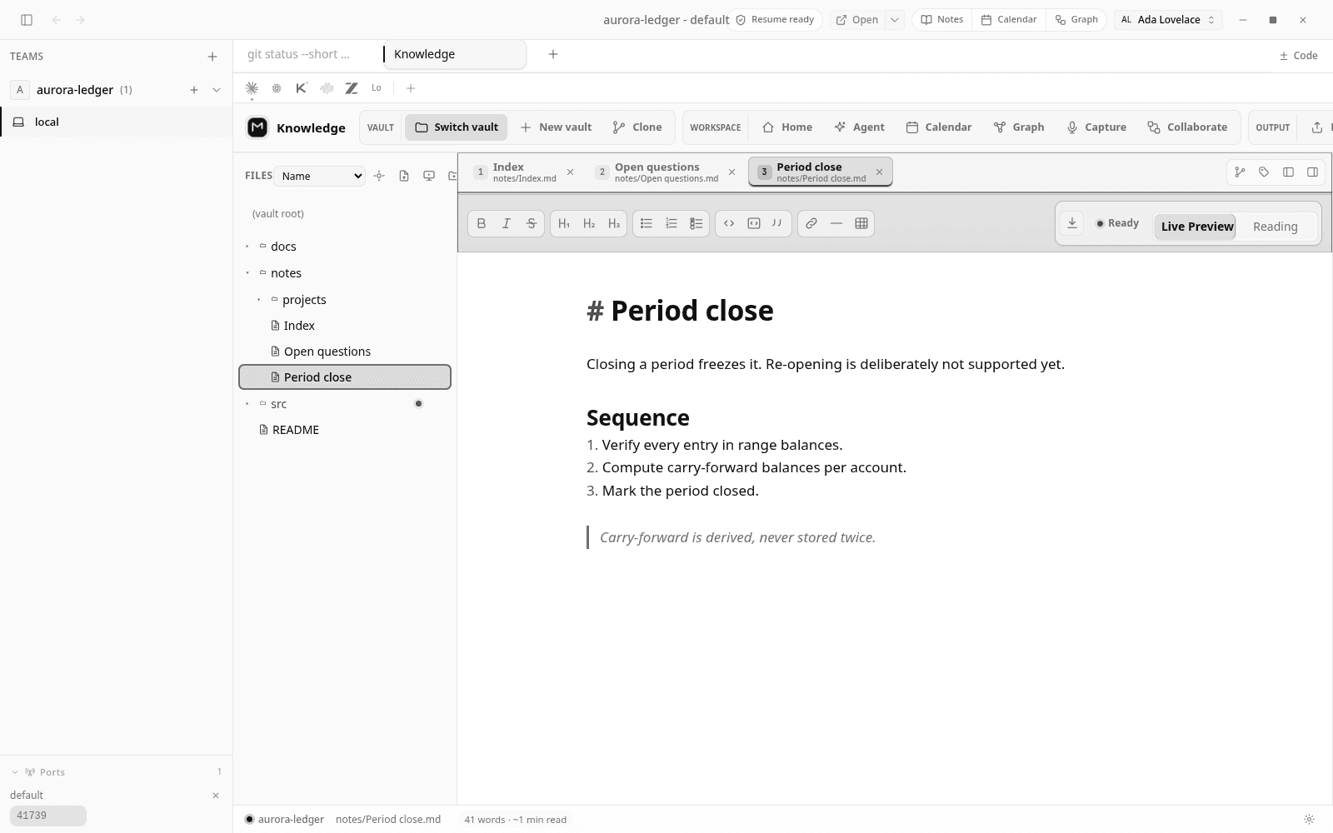The width and height of the screenshot is (1333, 833).
Task: Insert a task checklist
Action: (696, 223)
